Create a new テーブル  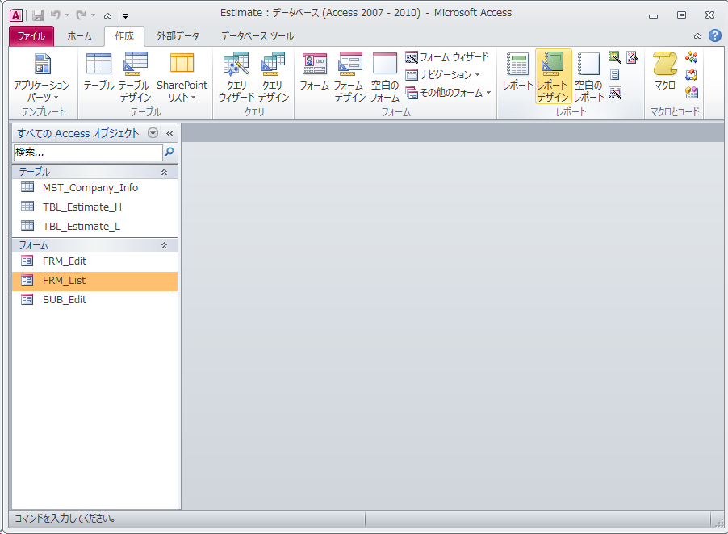[99, 72]
